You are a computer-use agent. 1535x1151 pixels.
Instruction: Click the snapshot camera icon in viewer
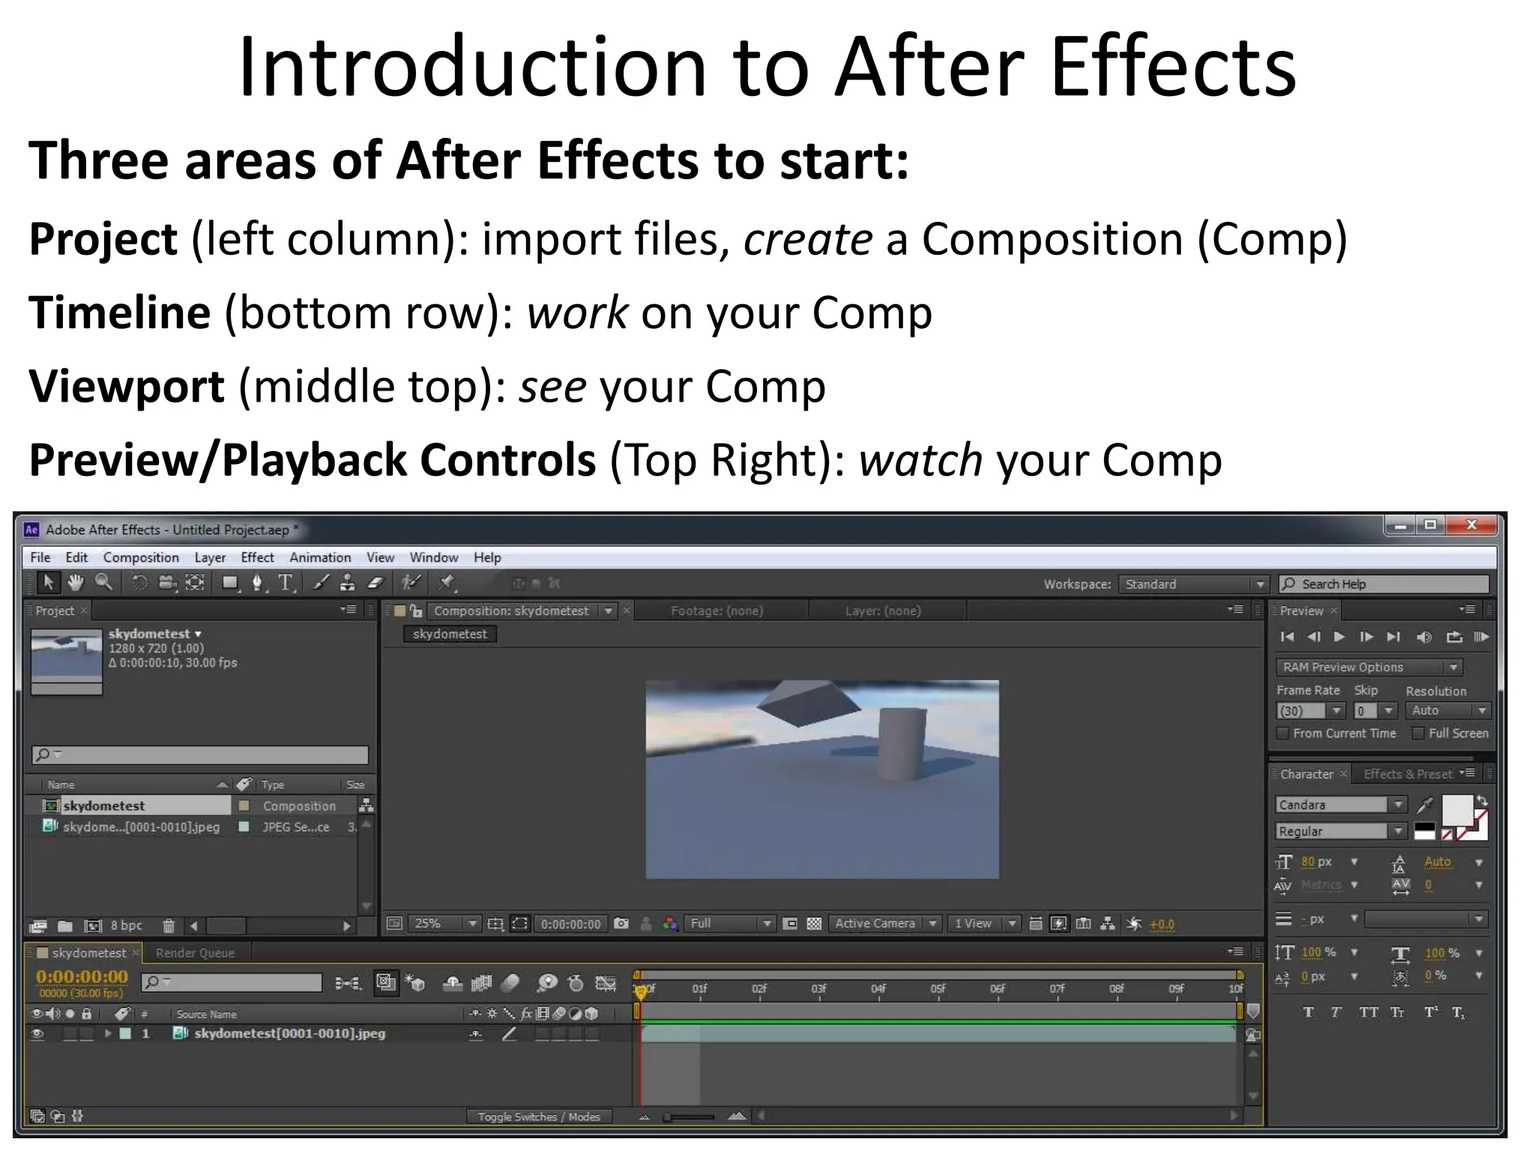coord(621,923)
